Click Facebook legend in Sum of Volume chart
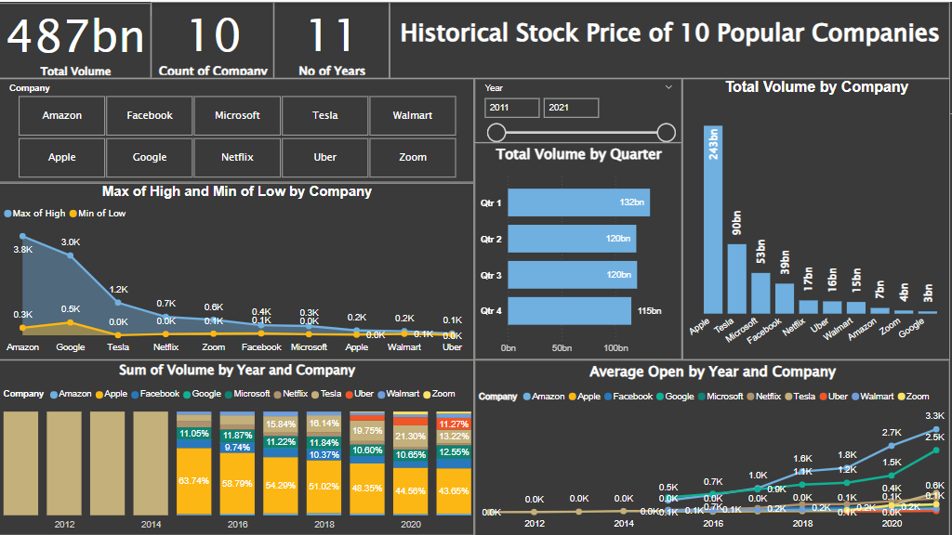Image resolution: width=952 pixels, height=535 pixels. pyautogui.click(x=155, y=394)
